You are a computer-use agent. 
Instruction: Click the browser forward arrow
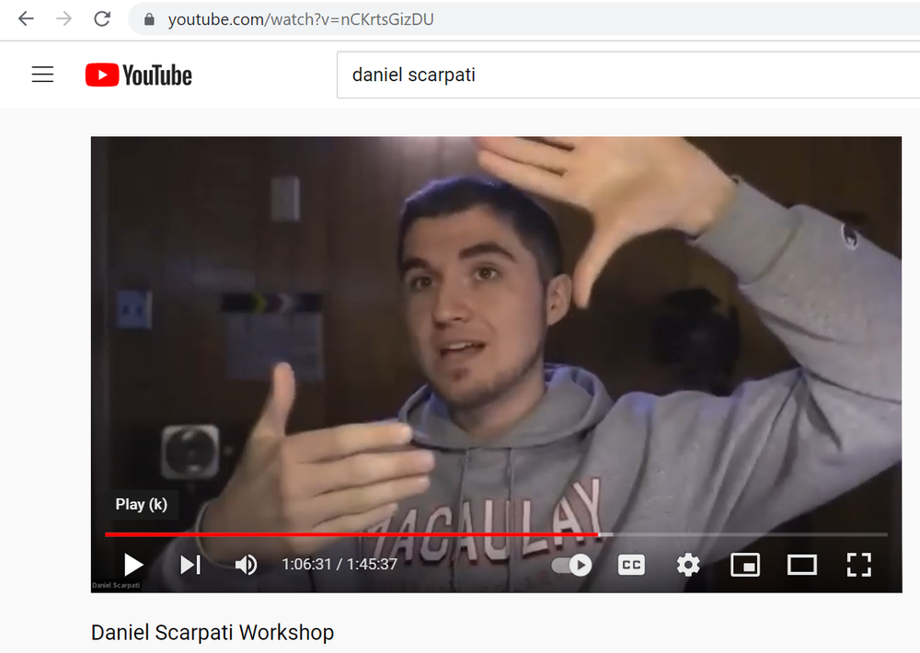(64, 19)
